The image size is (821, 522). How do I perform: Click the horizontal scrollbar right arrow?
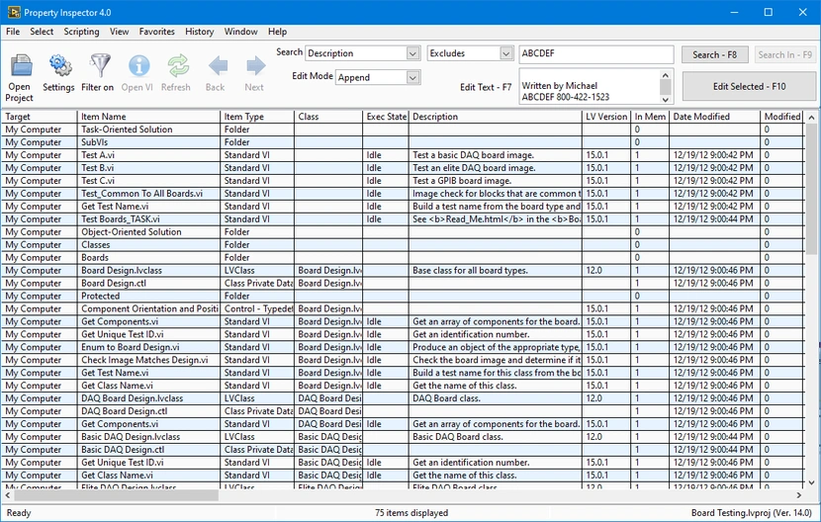(x=799, y=494)
